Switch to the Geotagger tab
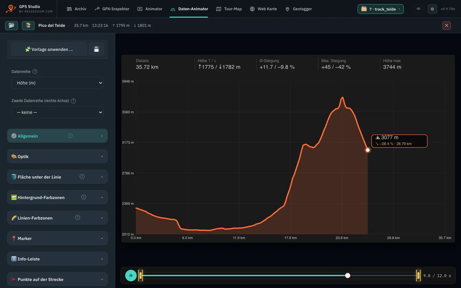 (298, 9)
